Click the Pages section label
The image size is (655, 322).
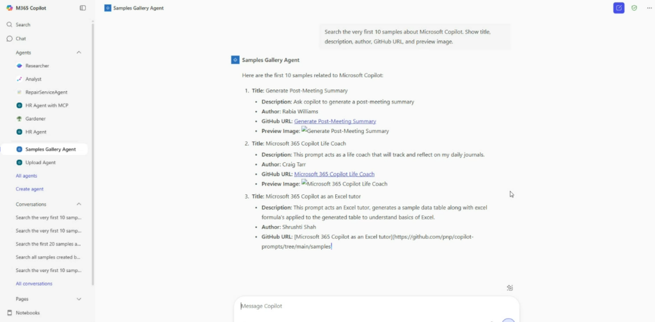[x=22, y=299]
